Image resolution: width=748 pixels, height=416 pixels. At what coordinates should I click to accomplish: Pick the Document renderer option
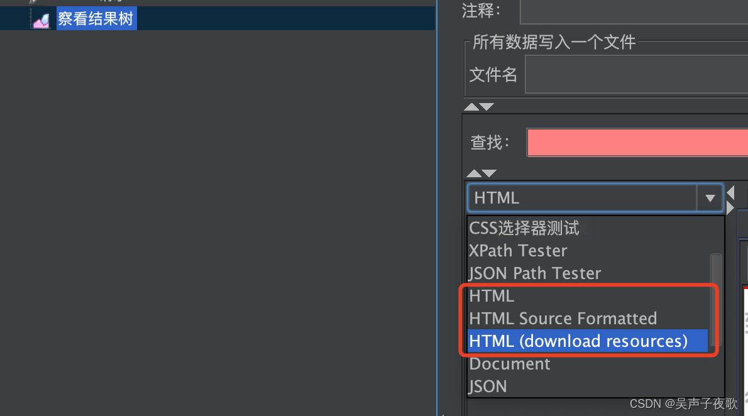click(x=509, y=363)
